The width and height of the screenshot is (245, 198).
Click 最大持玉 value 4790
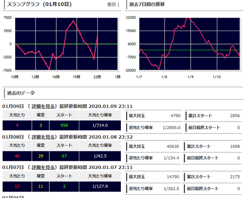click(176, 116)
